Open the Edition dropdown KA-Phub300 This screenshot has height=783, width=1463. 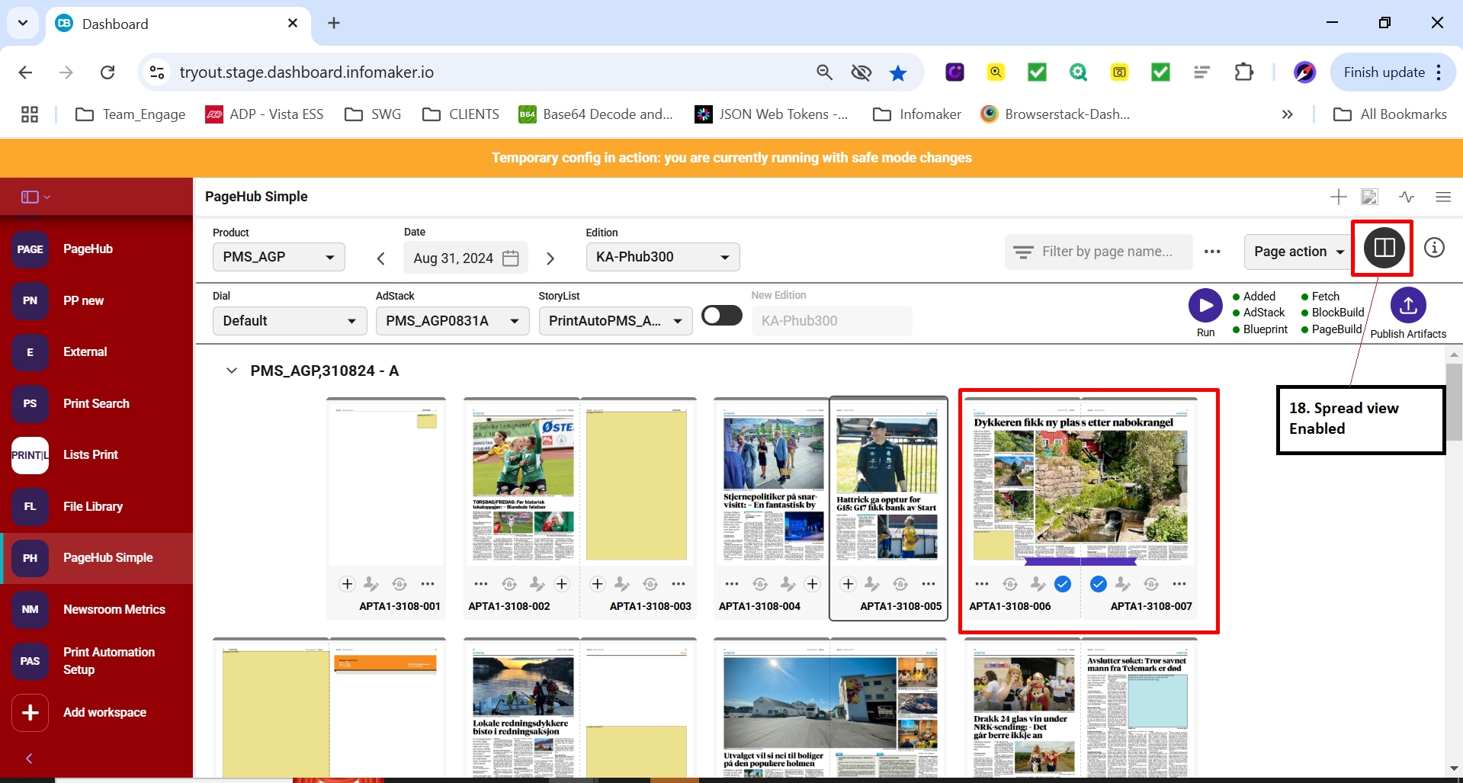coord(662,257)
